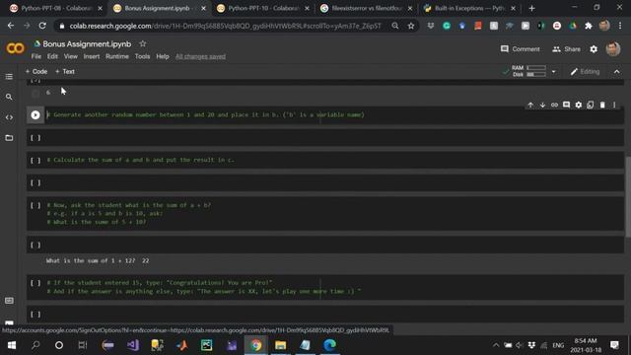Open the Edit menu
The width and height of the screenshot is (631, 355).
pyautogui.click(x=52, y=56)
